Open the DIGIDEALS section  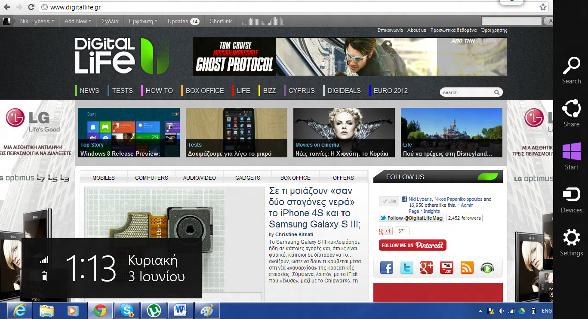coord(344,91)
